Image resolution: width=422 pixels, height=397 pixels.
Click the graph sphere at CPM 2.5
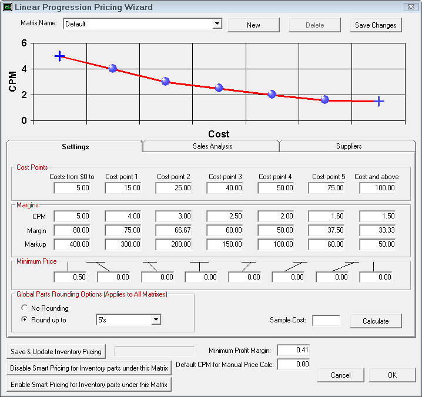pyautogui.click(x=219, y=88)
